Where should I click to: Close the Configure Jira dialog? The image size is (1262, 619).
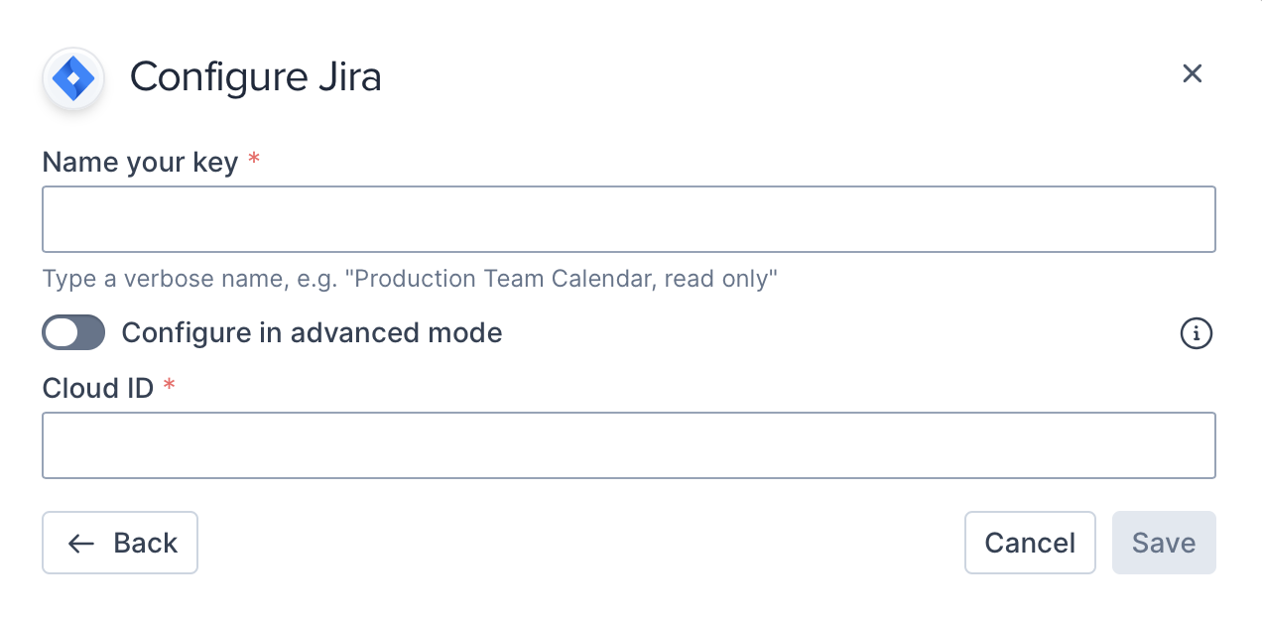coord(1192,73)
